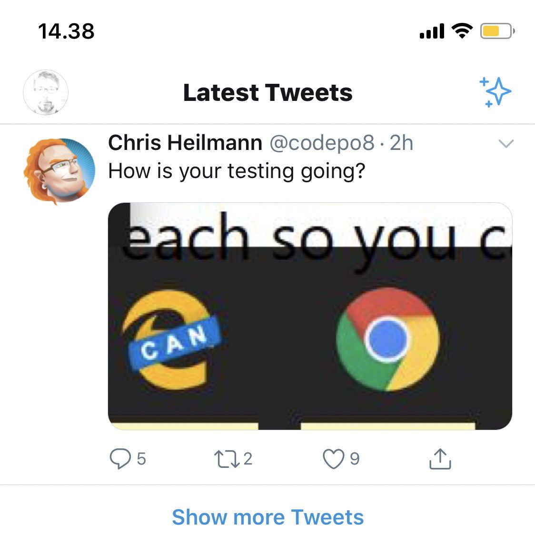Tap Show more Tweets link

pyautogui.click(x=268, y=517)
